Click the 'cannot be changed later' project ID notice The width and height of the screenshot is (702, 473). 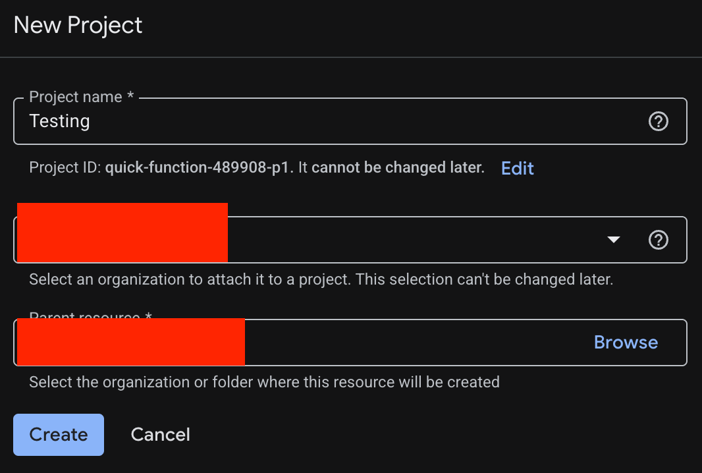pos(398,167)
